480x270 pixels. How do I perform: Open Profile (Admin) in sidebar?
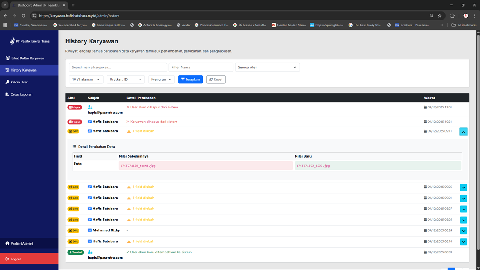(x=29, y=243)
